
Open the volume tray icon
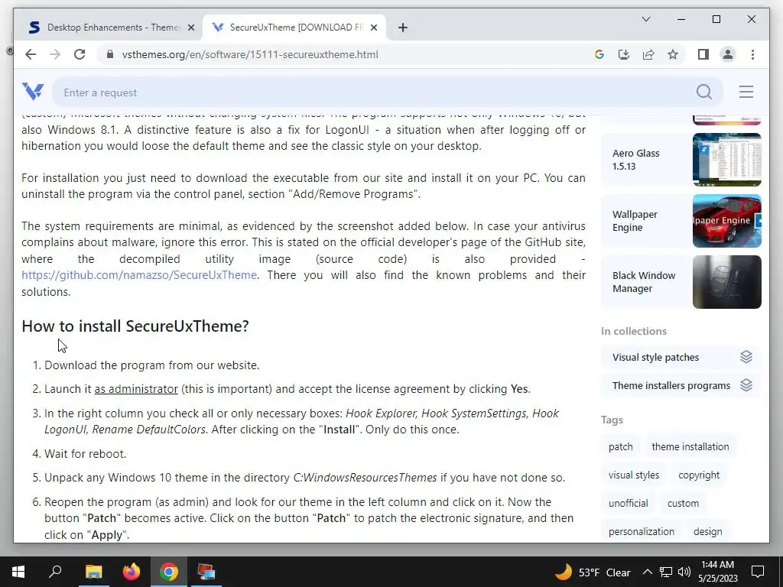[x=684, y=572]
